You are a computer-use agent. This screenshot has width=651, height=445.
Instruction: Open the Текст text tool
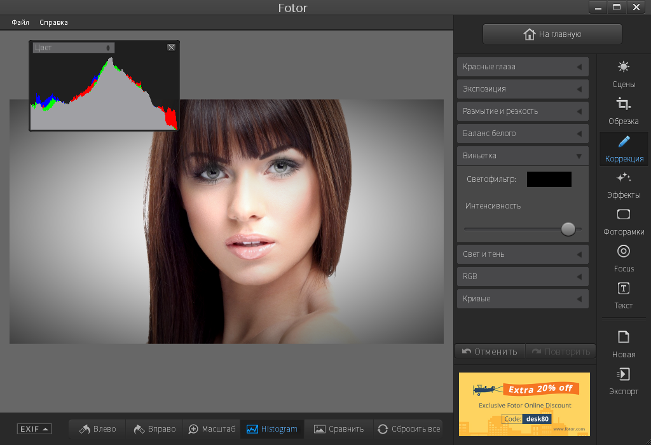click(623, 288)
